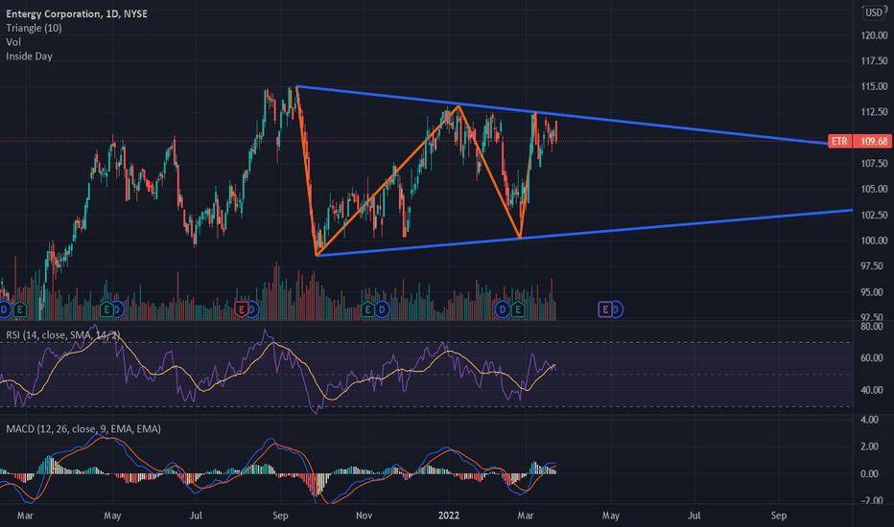Click the 109.68 current price label
This screenshot has height=527, width=894.
point(873,141)
